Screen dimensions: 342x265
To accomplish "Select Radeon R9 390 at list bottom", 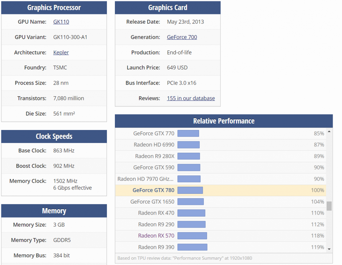I will [156, 247].
